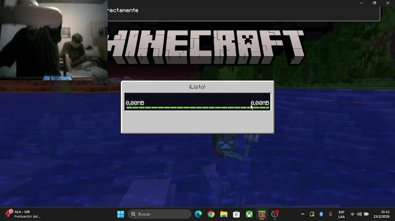395x221 pixels.
Task: Click the ¡Listo! dialog title
Action: point(197,87)
